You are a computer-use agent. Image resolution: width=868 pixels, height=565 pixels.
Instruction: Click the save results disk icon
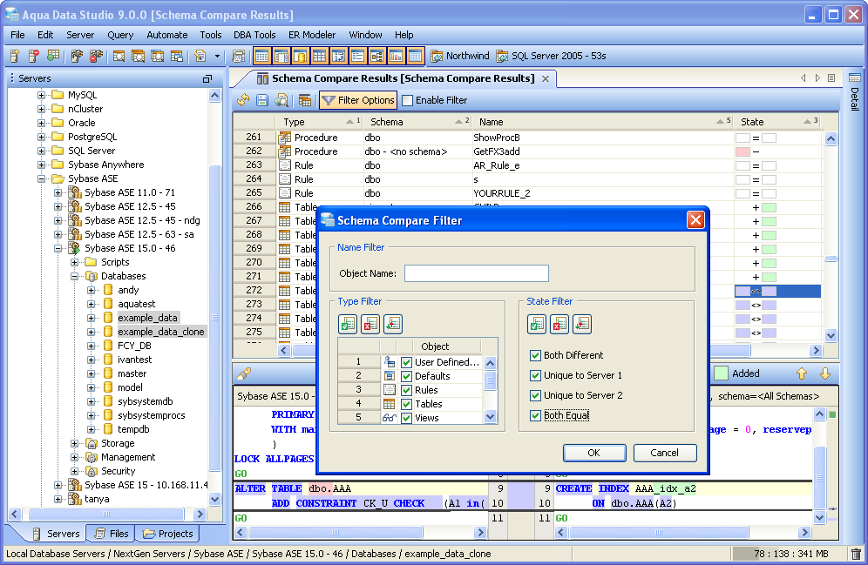point(262,100)
